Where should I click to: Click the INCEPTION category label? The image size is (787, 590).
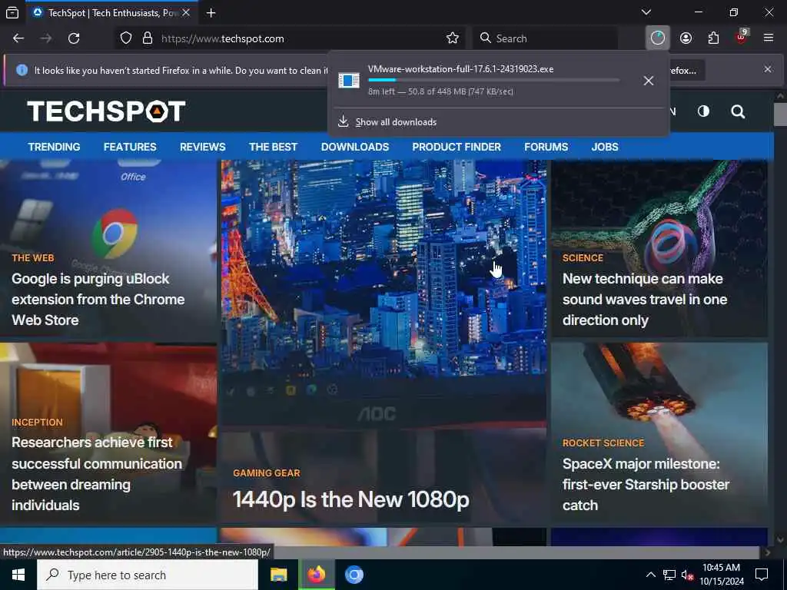pyautogui.click(x=37, y=423)
